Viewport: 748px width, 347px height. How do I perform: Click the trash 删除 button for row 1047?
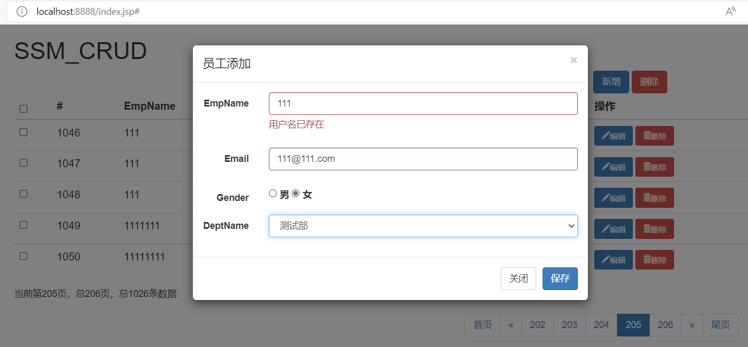pos(654,167)
